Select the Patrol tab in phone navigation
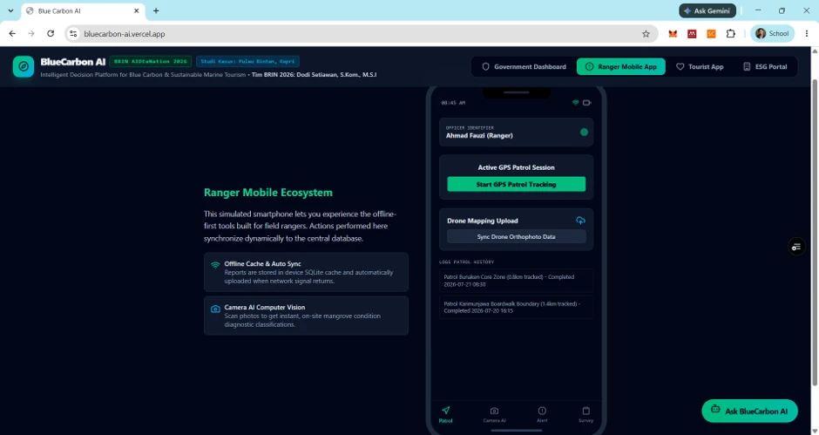Viewport: 819px width, 435px height. click(445, 414)
